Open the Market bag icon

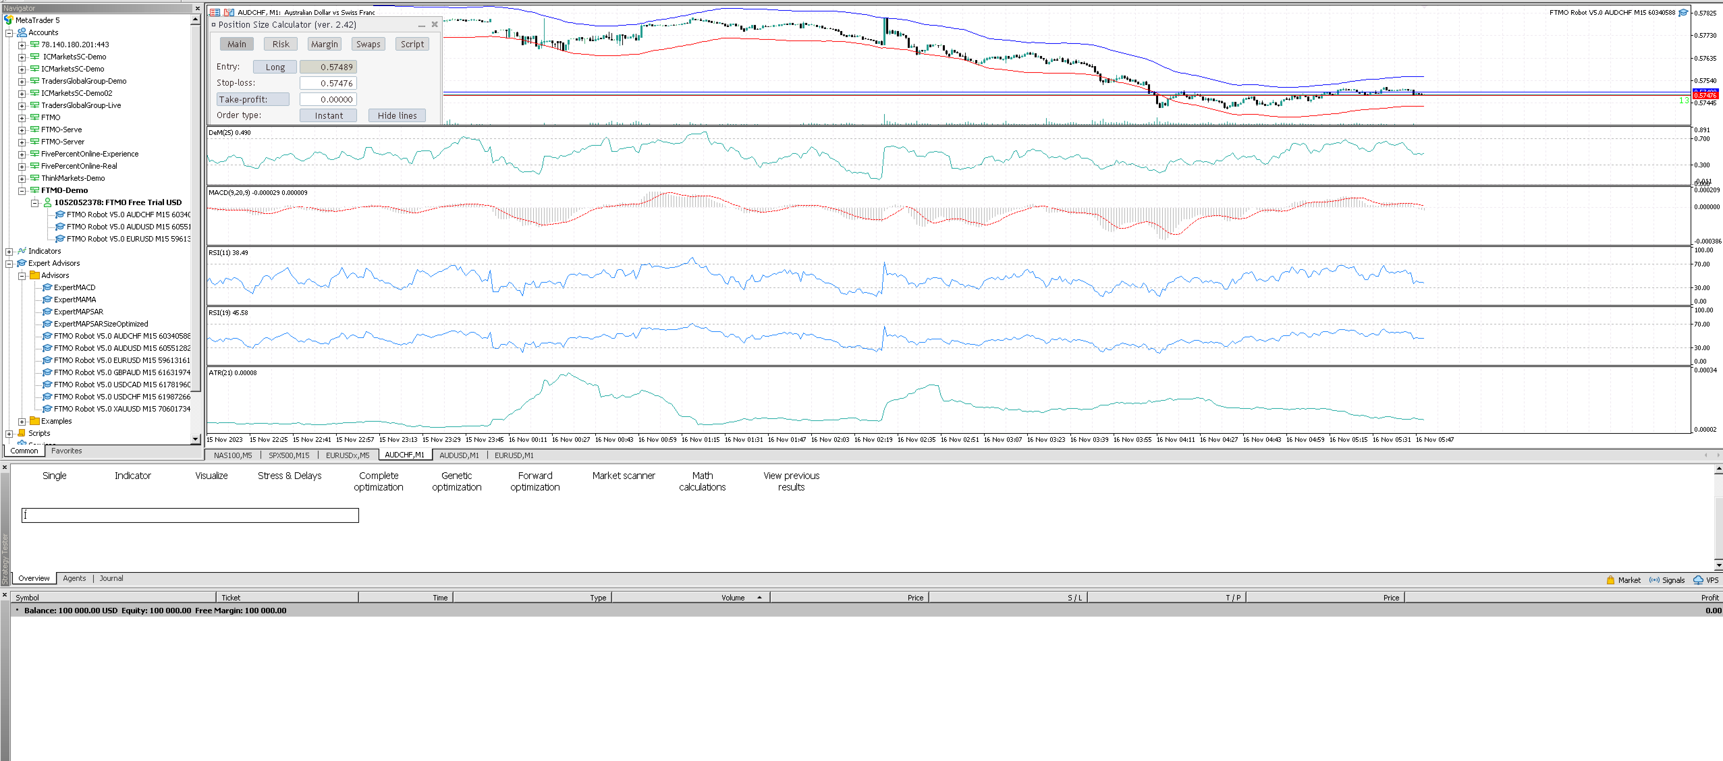coord(1611,580)
